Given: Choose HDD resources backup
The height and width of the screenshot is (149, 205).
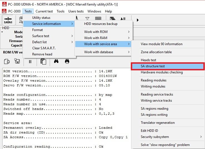Looking at the screenshot, I should [103, 24].
